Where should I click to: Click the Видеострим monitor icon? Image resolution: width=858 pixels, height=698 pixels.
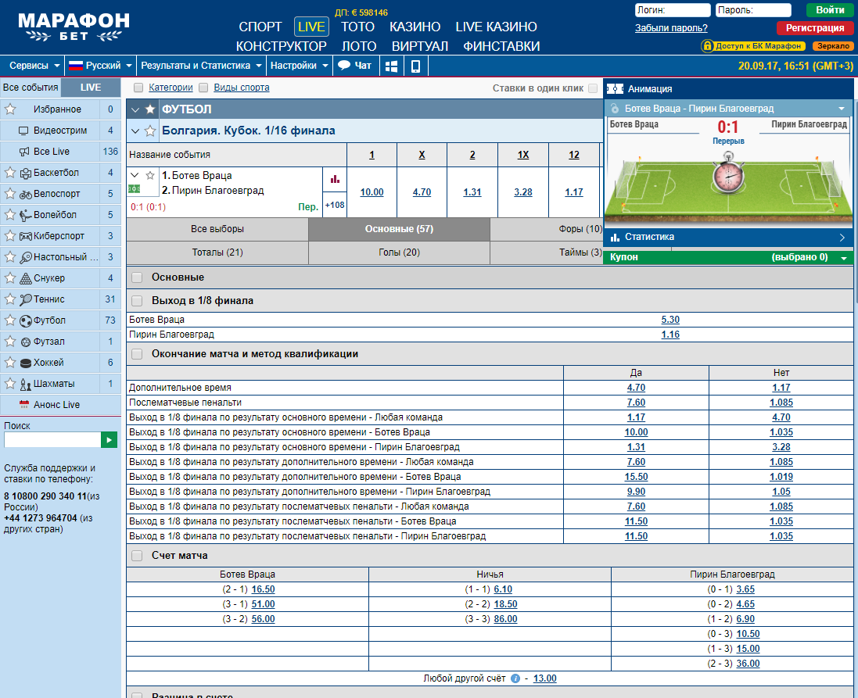click(x=23, y=131)
